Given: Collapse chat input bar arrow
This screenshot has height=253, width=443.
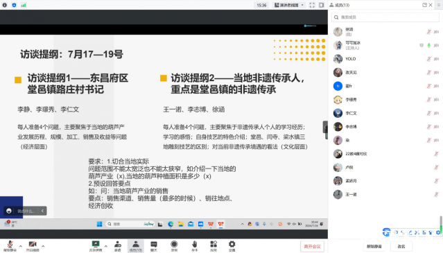Looking at the screenshot, I should point(42,211).
